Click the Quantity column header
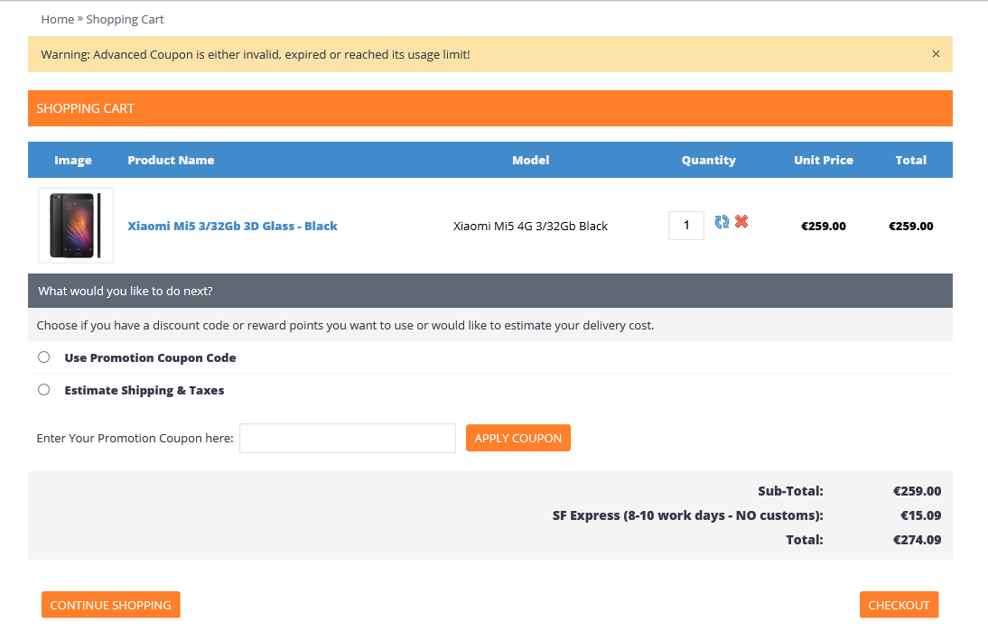The width and height of the screenshot is (988, 640). (x=708, y=160)
